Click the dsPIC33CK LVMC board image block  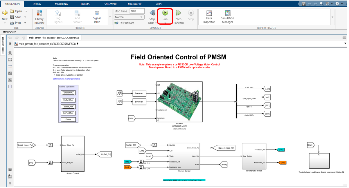(x=179, y=102)
